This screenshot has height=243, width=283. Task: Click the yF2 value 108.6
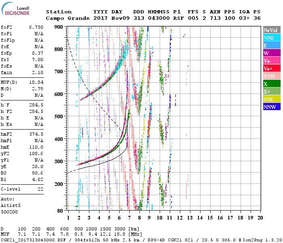tap(36, 153)
